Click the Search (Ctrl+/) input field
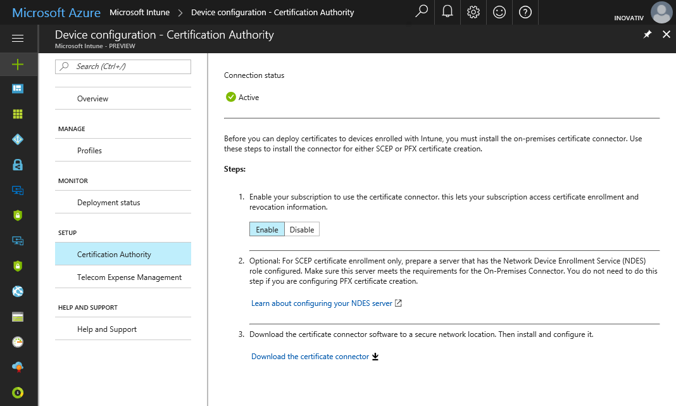Image resolution: width=676 pixels, height=406 pixels. pyautogui.click(x=123, y=67)
